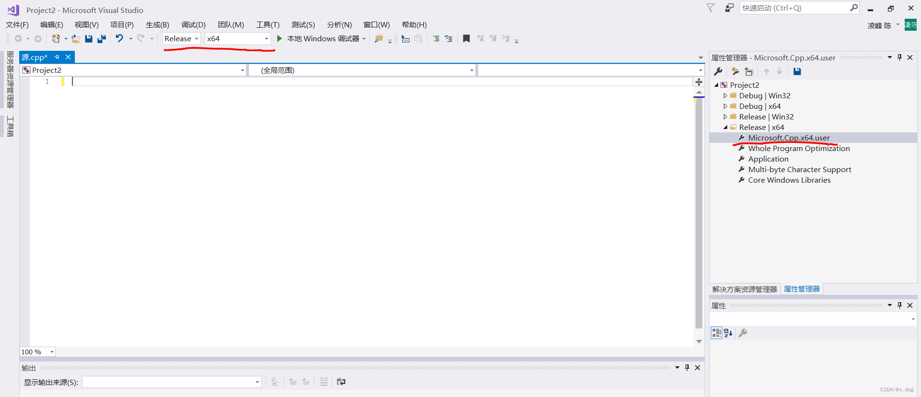Screen dimensions: 921x397
Task: Click the clear bookmarks icon
Action: 506,38
